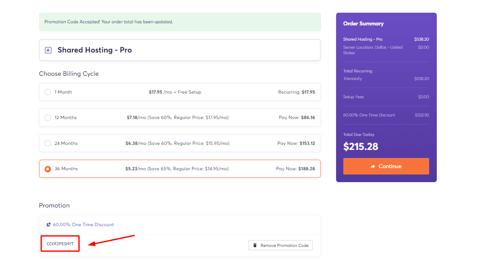Click the $215.28 total due amount
The width and height of the screenshot is (478, 263).
360,147
